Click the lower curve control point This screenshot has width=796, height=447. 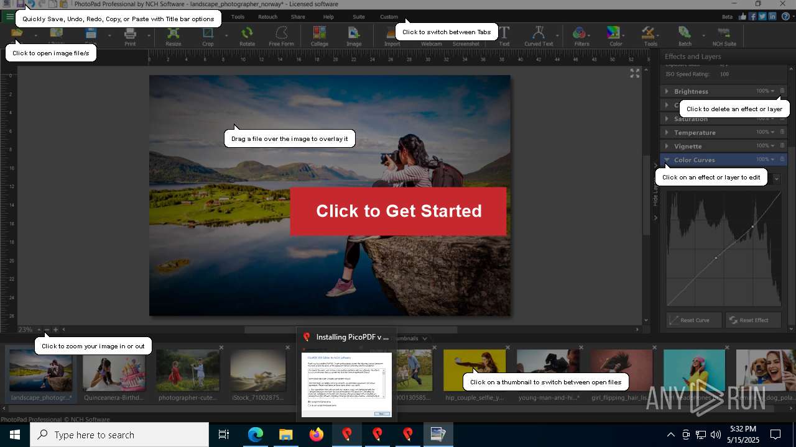coord(716,258)
